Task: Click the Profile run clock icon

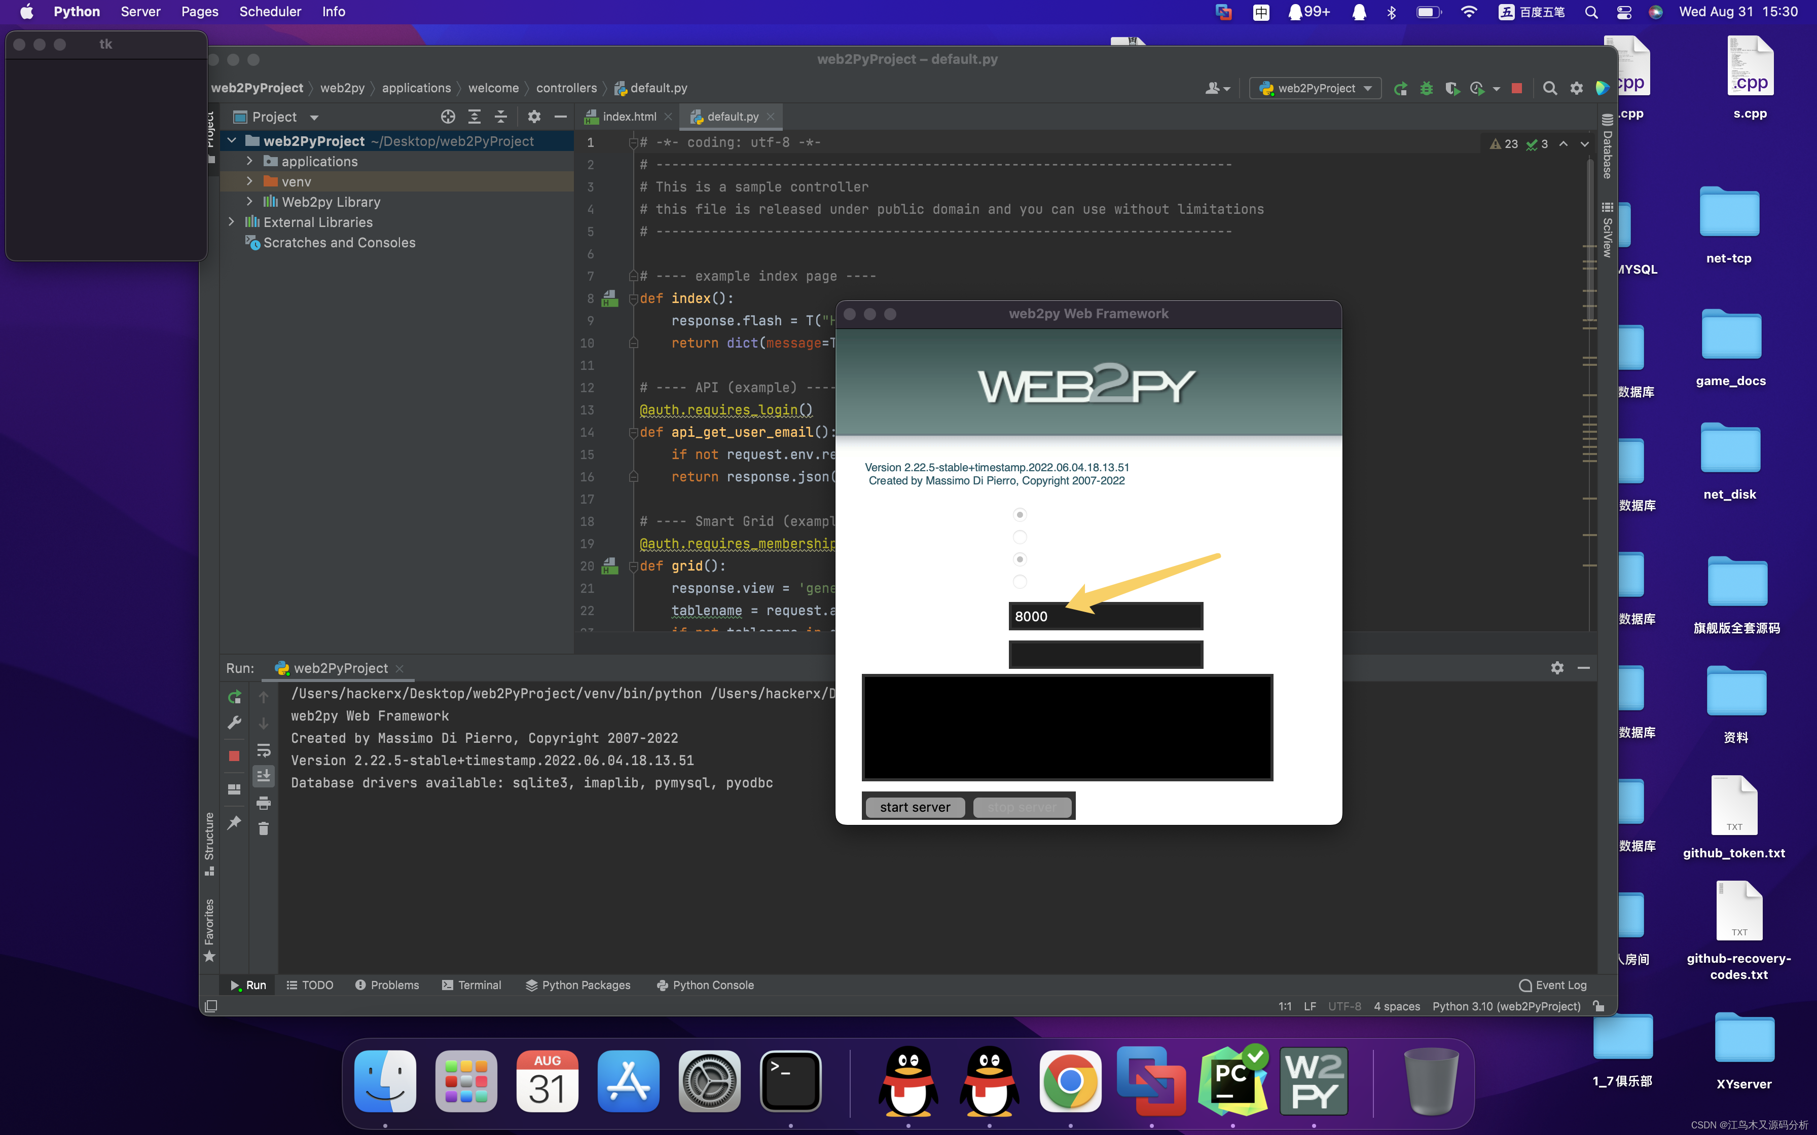Action: click(1477, 89)
